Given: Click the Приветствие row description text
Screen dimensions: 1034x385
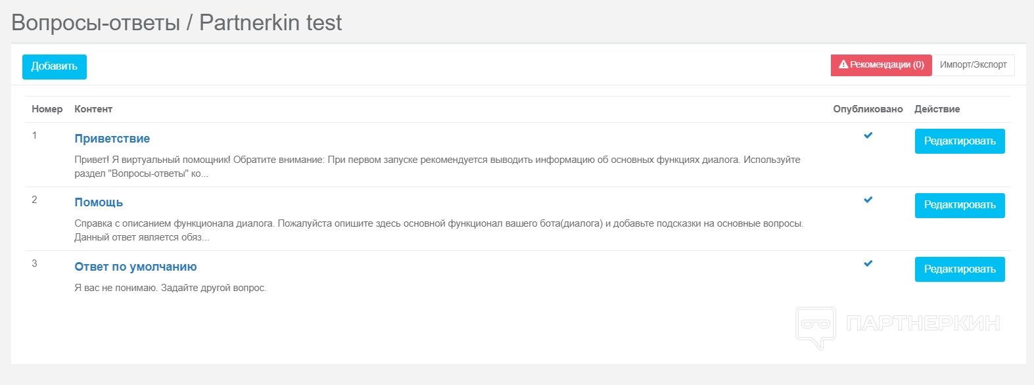Looking at the screenshot, I should [x=437, y=166].
